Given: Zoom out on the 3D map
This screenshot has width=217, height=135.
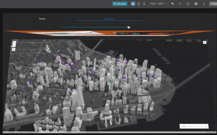Looking at the screenshot, I should [x=14, y=45].
